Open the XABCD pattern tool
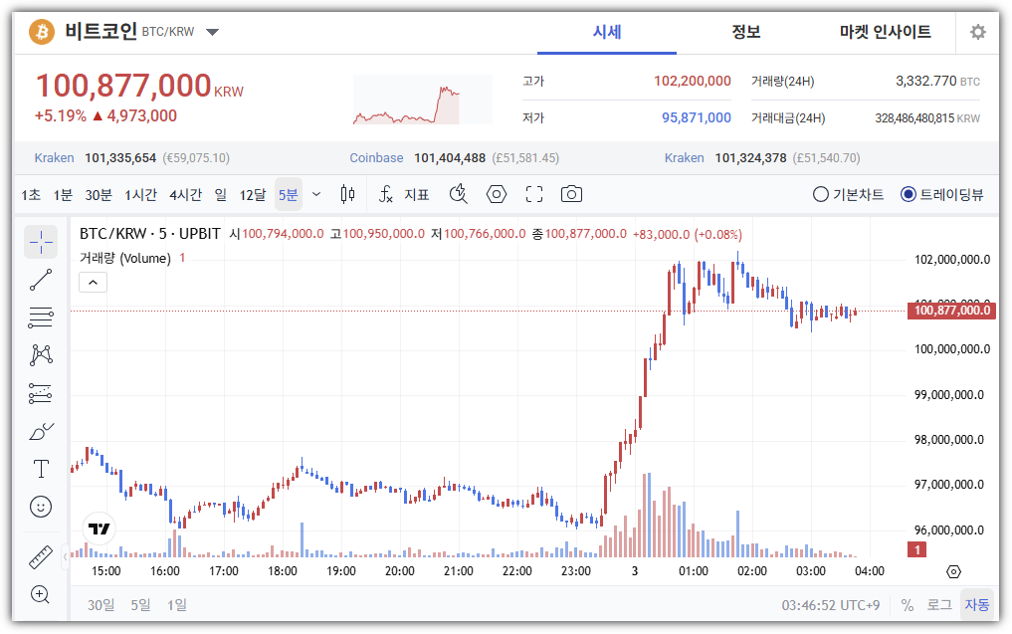 [x=40, y=354]
